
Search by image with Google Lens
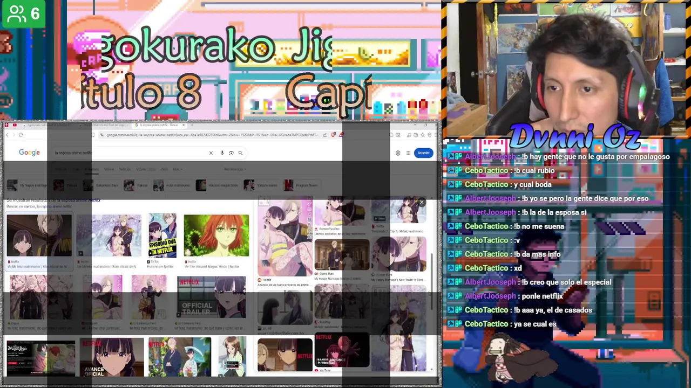231,153
